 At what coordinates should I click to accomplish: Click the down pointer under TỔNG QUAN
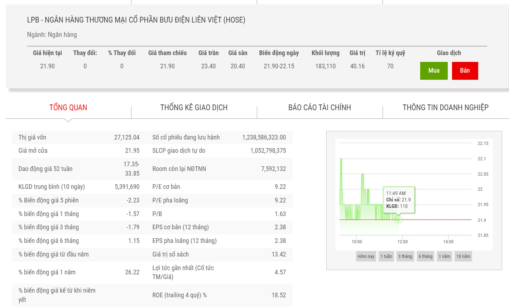coord(68,120)
